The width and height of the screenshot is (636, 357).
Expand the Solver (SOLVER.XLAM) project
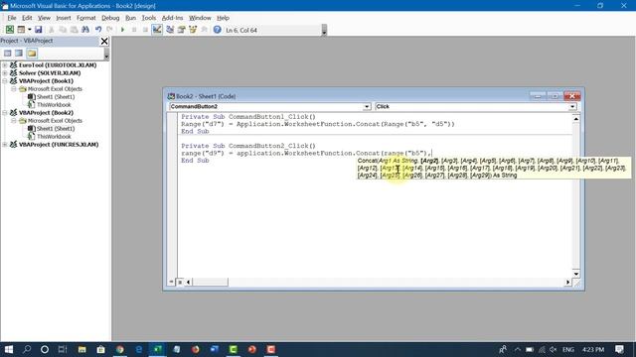point(5,72)
